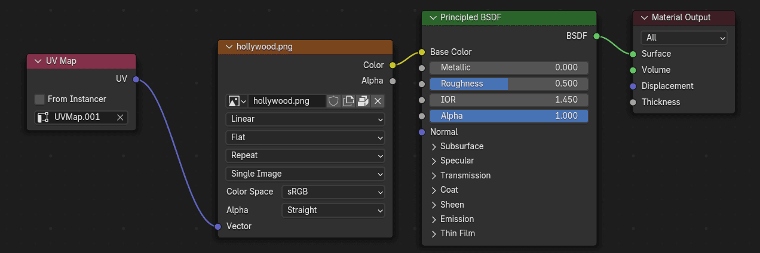760x253 pixels.
Task: Collapse the Principled BSDF node
Action: click(x=433, y=18)
